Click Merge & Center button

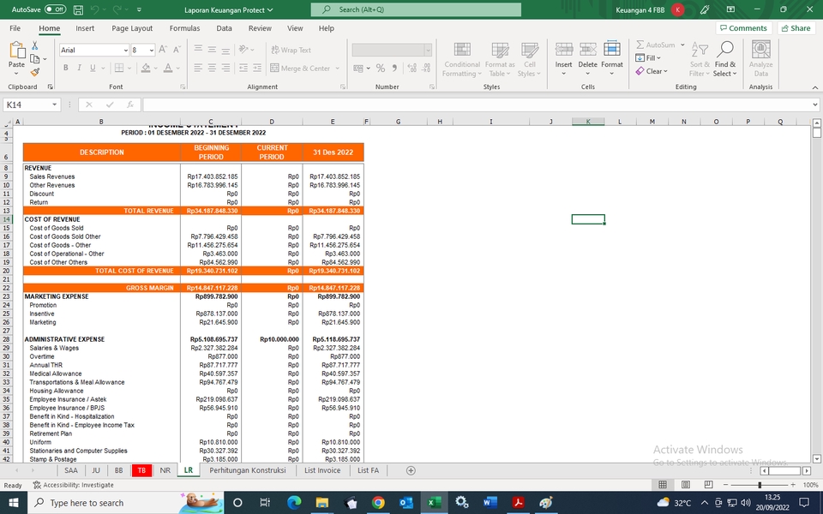pos(300,69)
